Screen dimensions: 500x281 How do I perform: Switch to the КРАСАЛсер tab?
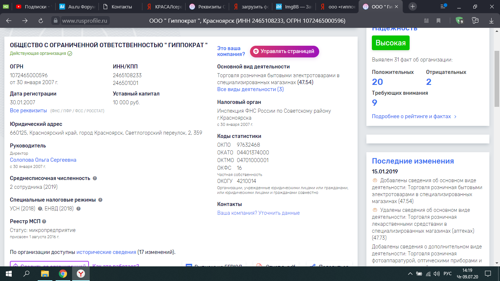164,6
